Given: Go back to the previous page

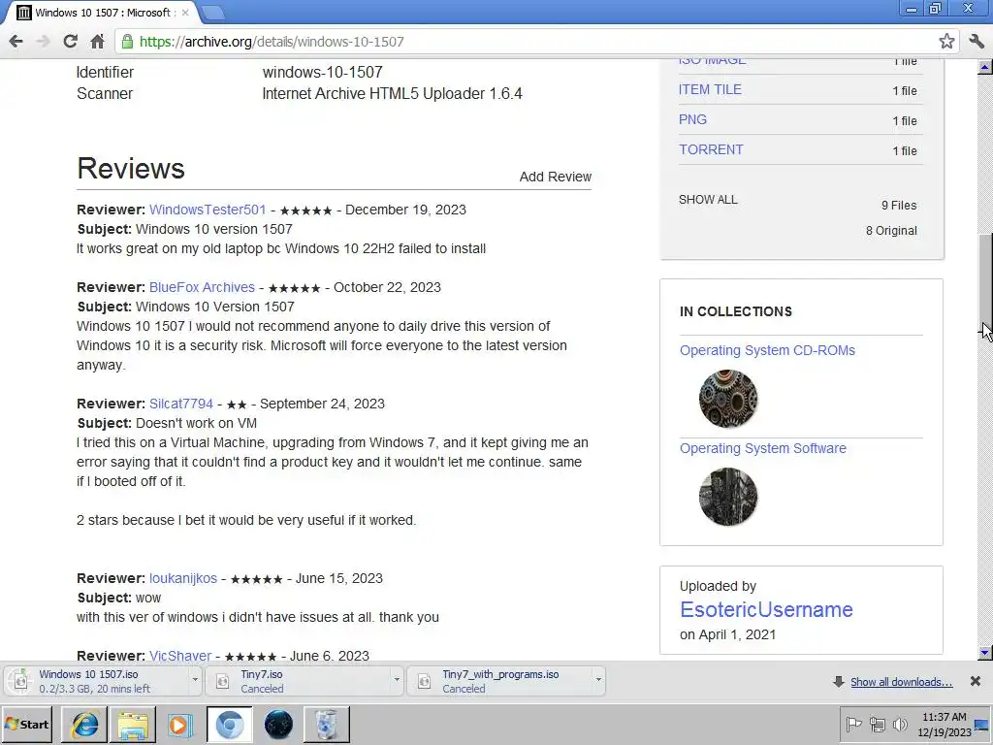Looking at the screenshot, I should point(16,42).
